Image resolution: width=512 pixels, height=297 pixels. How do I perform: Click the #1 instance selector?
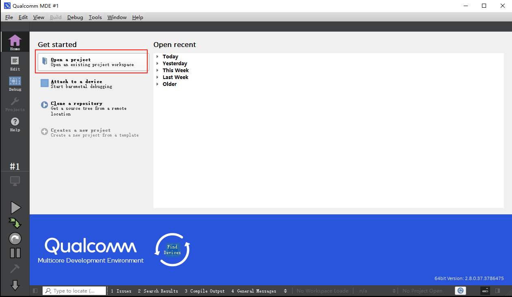point(15,166)
